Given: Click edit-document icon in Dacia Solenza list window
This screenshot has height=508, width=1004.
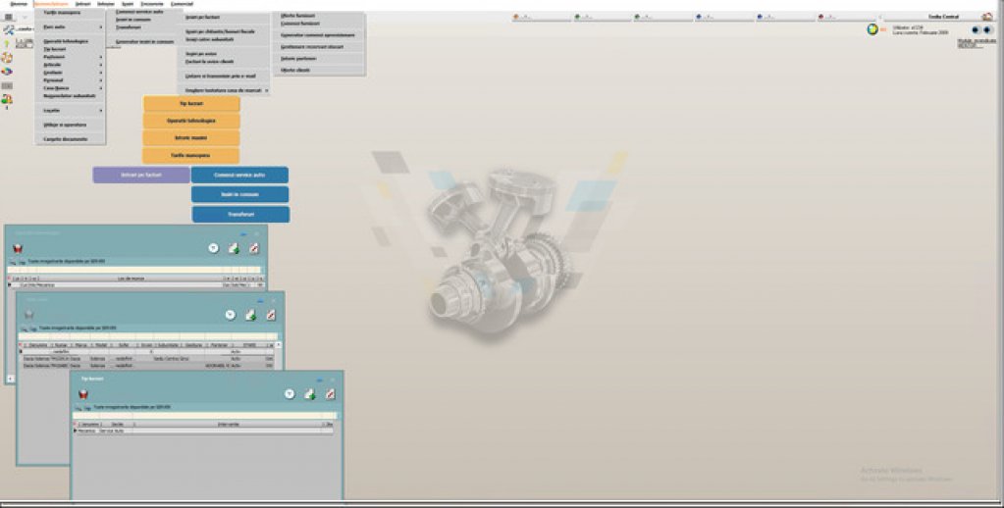Looking at the screenshot, I should point(271,315).
